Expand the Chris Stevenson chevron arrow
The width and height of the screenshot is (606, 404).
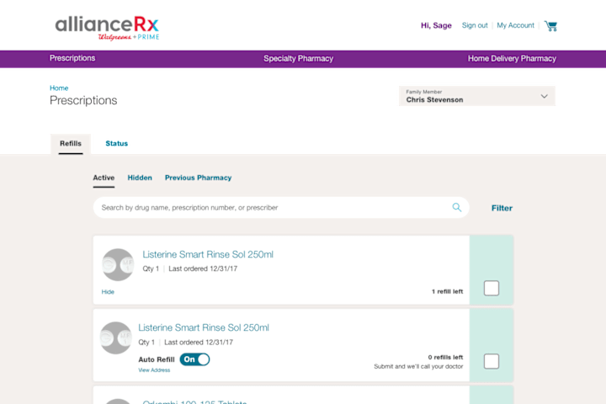click(x=545, y=96)
